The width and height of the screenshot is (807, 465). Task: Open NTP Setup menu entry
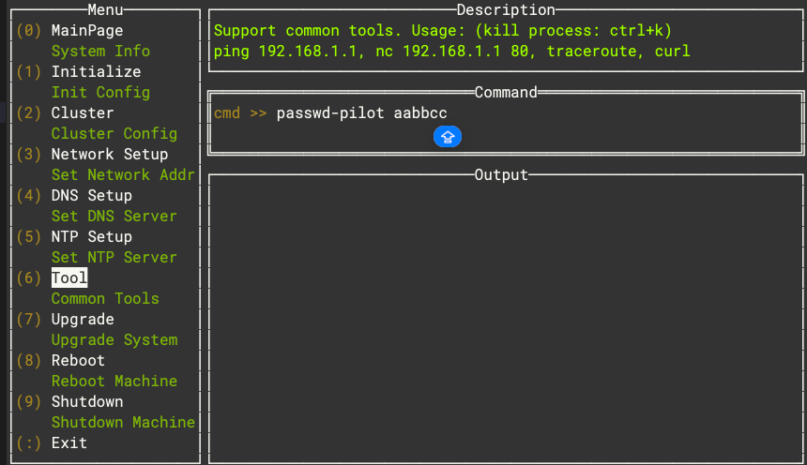point(91,236)
